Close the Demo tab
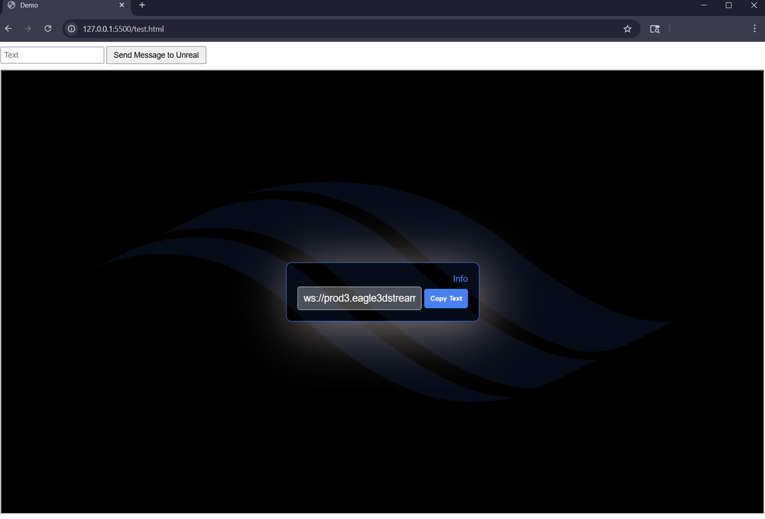Viewport: 765px width, 519px height. (x=121, y=6)
